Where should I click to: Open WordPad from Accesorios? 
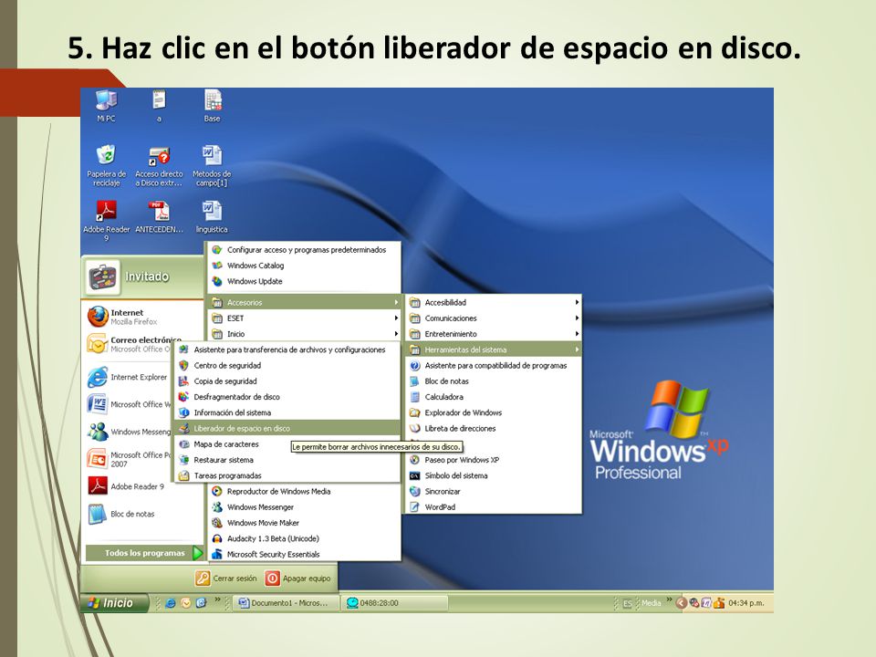coord(494,507)
